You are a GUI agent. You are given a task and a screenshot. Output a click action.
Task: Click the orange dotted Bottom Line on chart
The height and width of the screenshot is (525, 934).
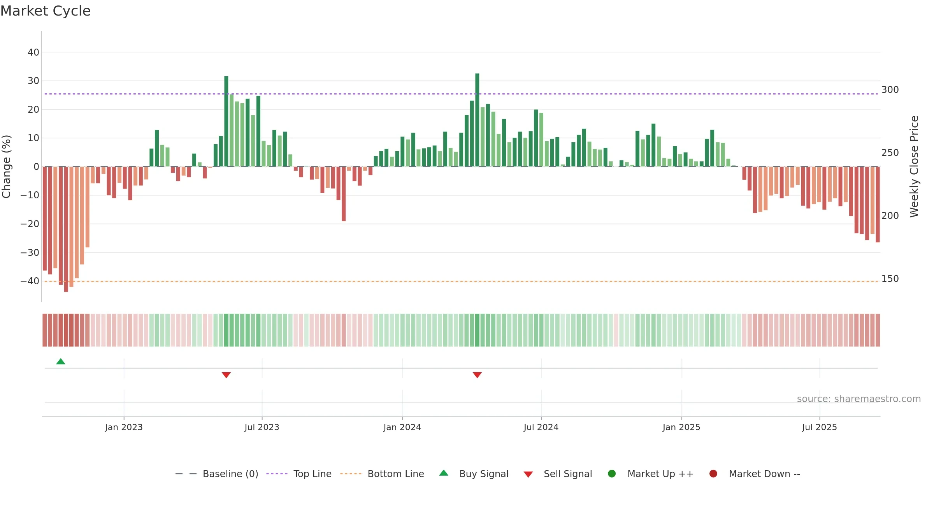click(x=461, y=281)
